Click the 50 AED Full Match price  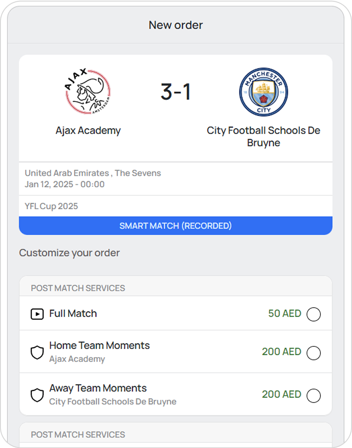pyautogui.click(x=285, y=314)
